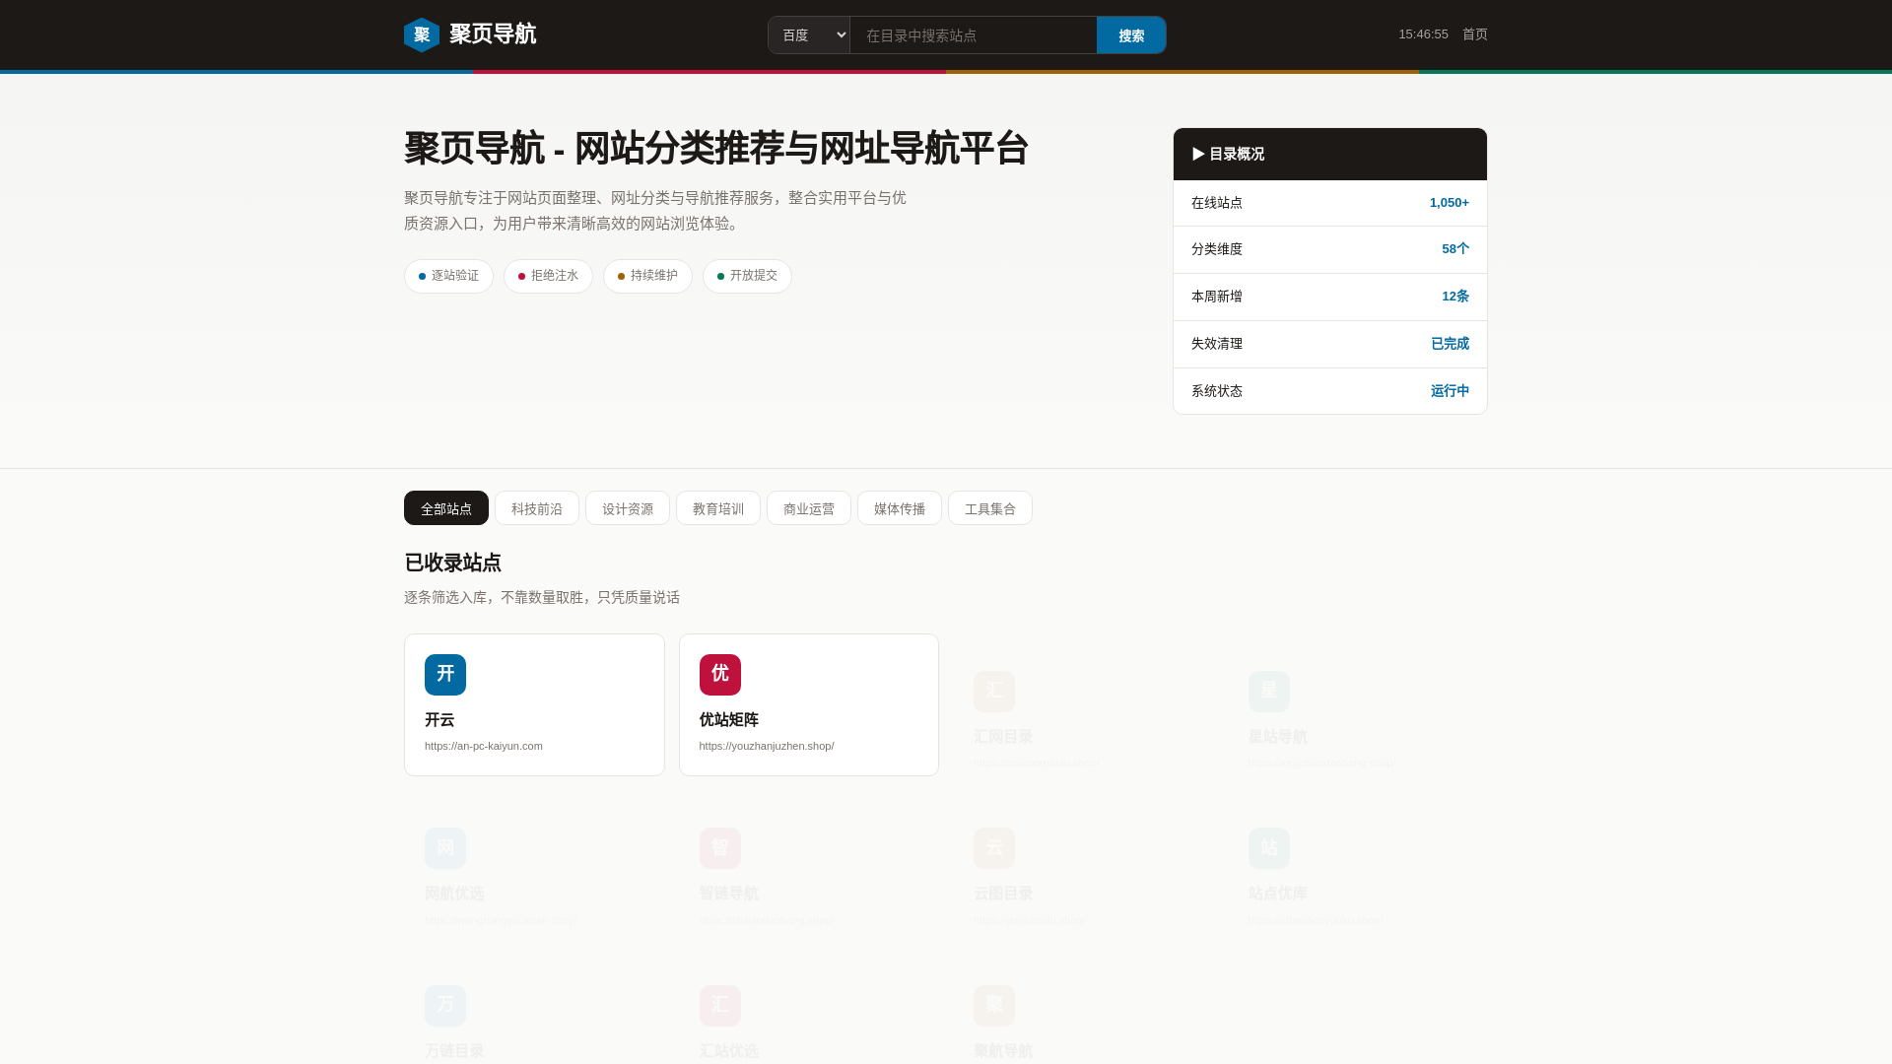Open the 汇网目录 card title

click(1003, 737)
